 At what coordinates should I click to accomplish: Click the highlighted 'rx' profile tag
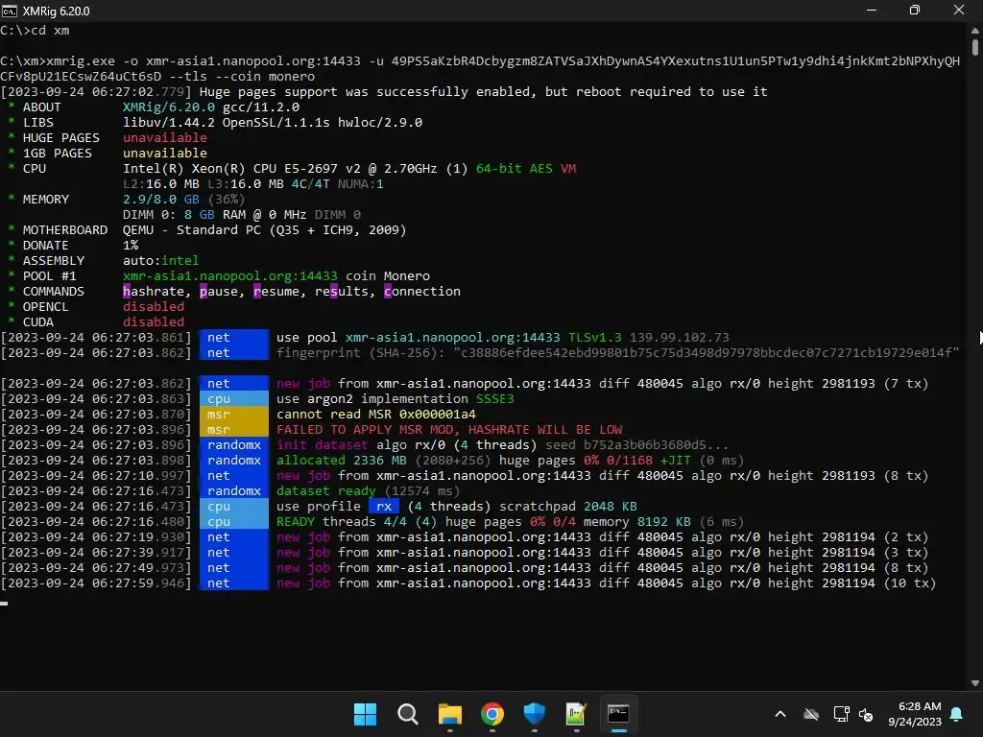pyautogui.click(x=384, y=507)
